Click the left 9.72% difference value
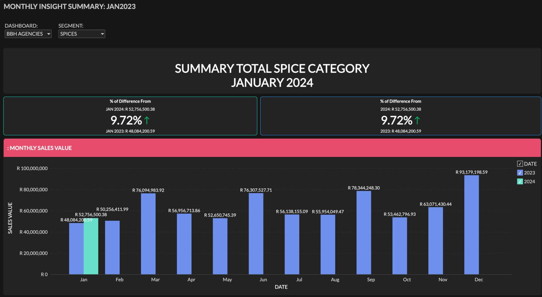This screenshot has height=297, width=542. (126, 121)
